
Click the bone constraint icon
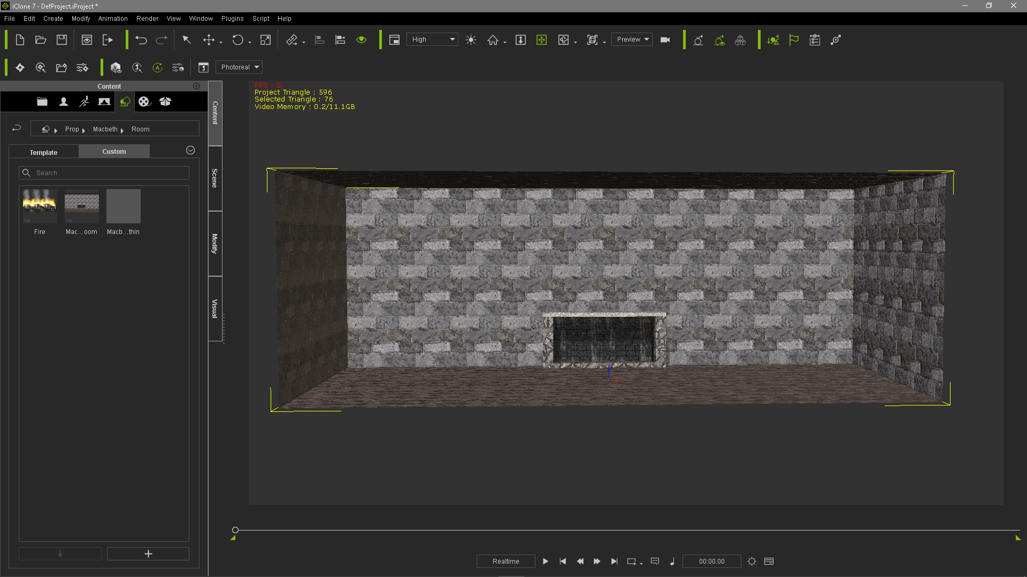pyautogui.click(x=836, y=40)
